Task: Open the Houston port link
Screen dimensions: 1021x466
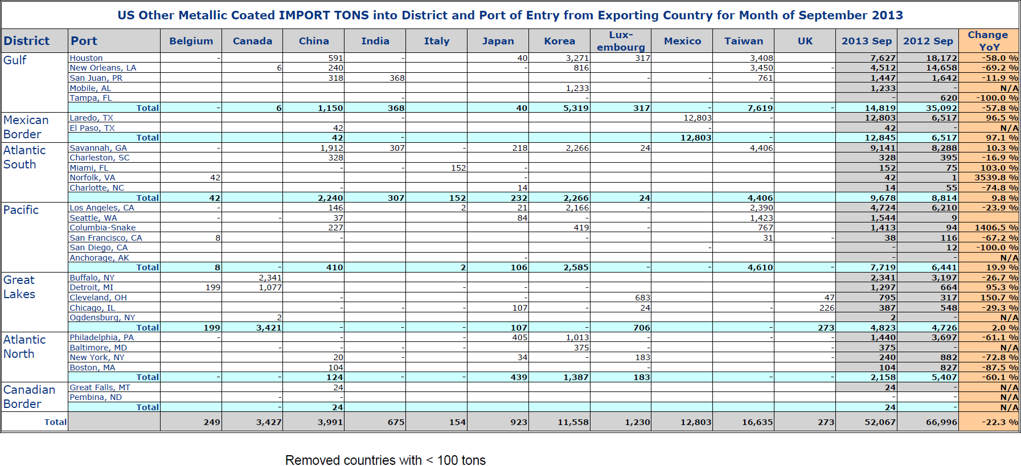Action: 86,58
